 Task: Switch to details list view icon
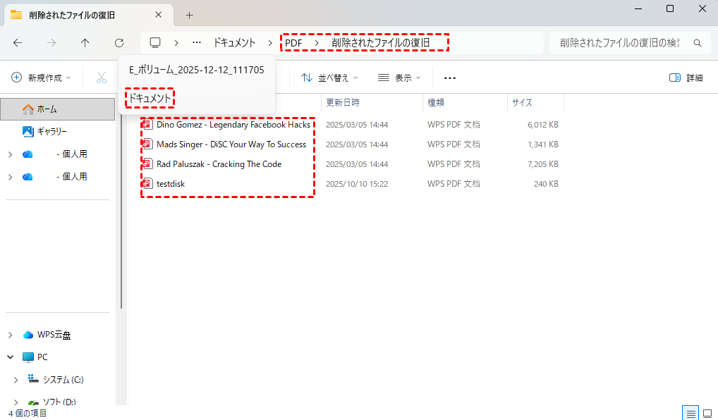[690, 413]
